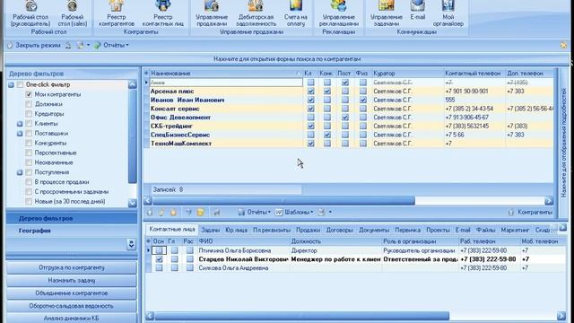Screen dimensions: 574x323
Task: Open Шаблоны dropdown in grid toolbar
Action: [x=294, y=212]
